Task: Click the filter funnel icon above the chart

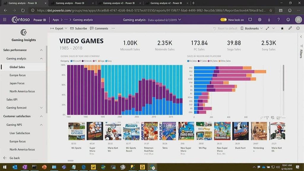Action: (267, 118)
